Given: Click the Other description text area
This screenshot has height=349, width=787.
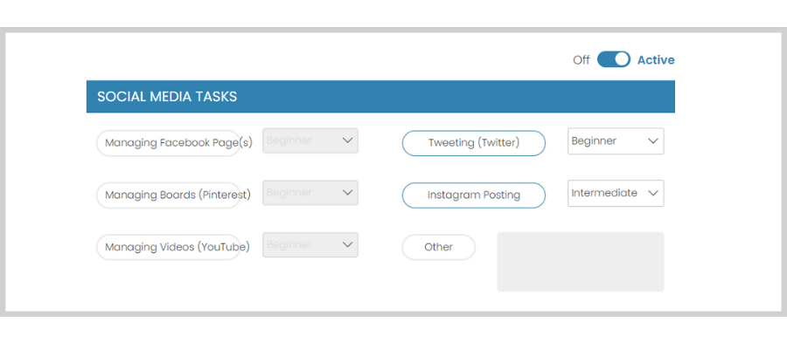Looking at the screenshot, I should click(581, 262).
